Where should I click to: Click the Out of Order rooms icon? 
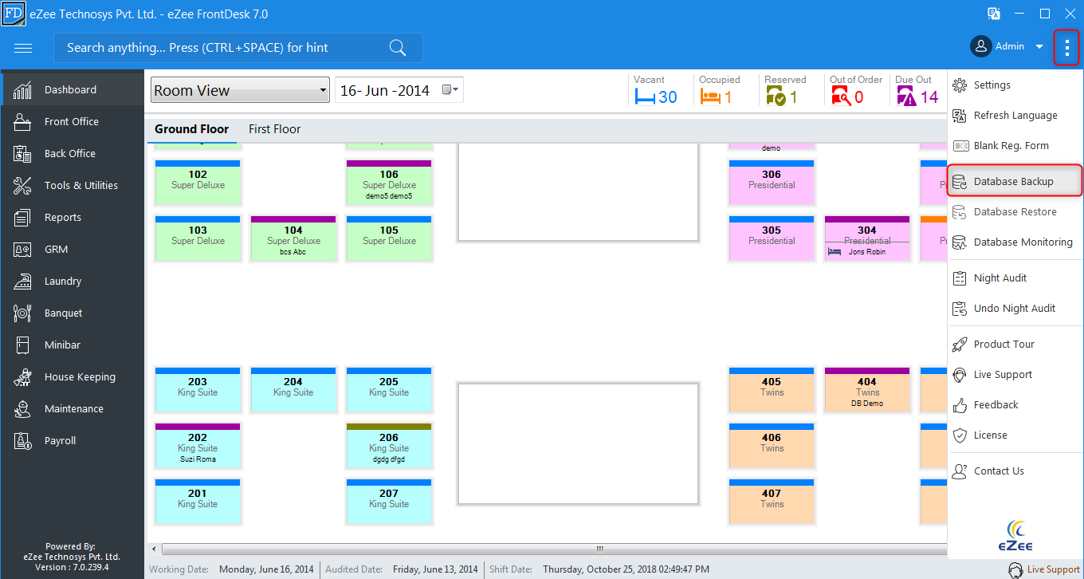point(841,97)
